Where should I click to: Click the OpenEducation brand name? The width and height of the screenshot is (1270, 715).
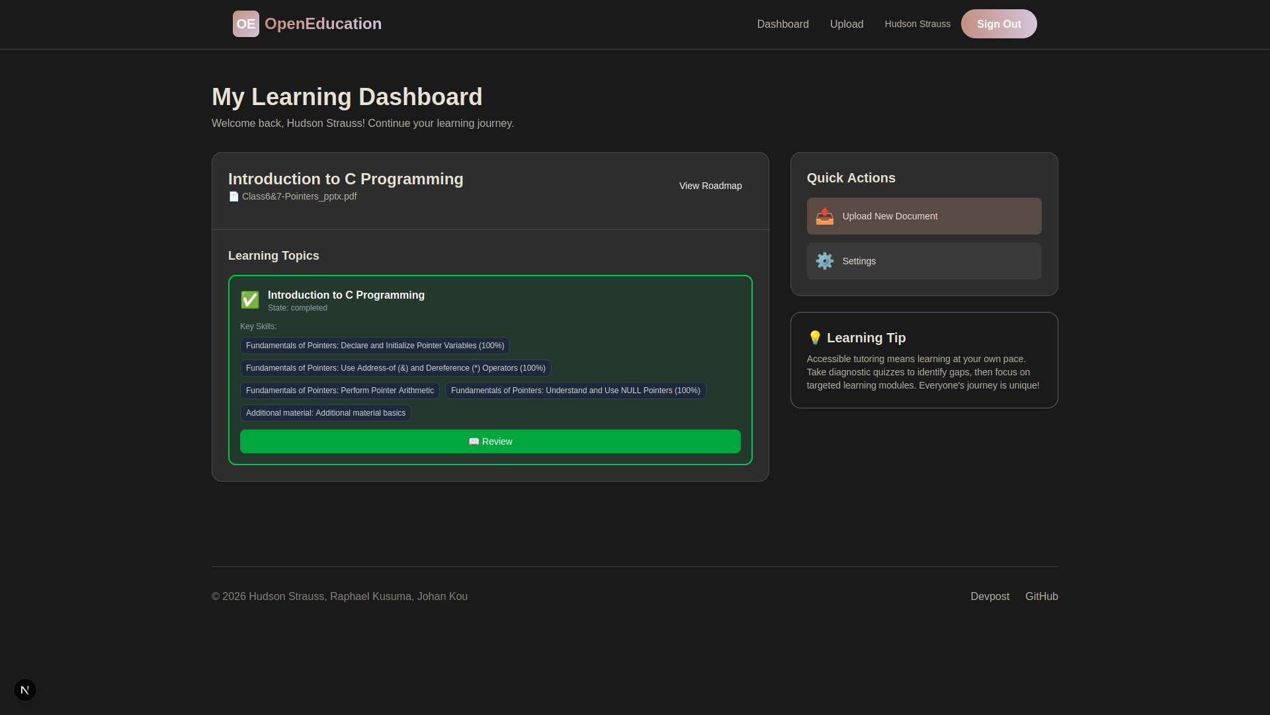coord(323,24)
